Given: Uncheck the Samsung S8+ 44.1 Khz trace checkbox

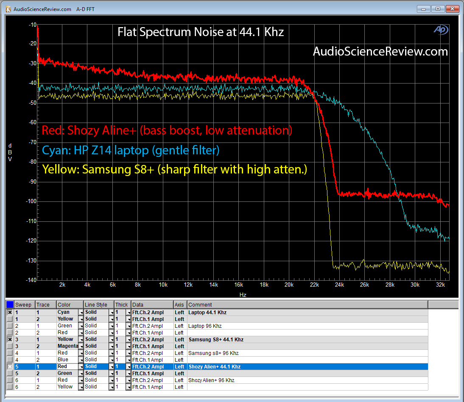Looking at the screenshot, I should pos(10,340).
